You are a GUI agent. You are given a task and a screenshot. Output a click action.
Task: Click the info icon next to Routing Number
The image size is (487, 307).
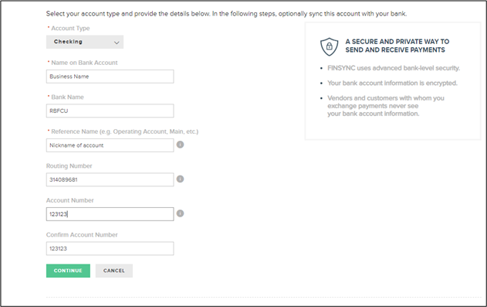tap(180, 179)
